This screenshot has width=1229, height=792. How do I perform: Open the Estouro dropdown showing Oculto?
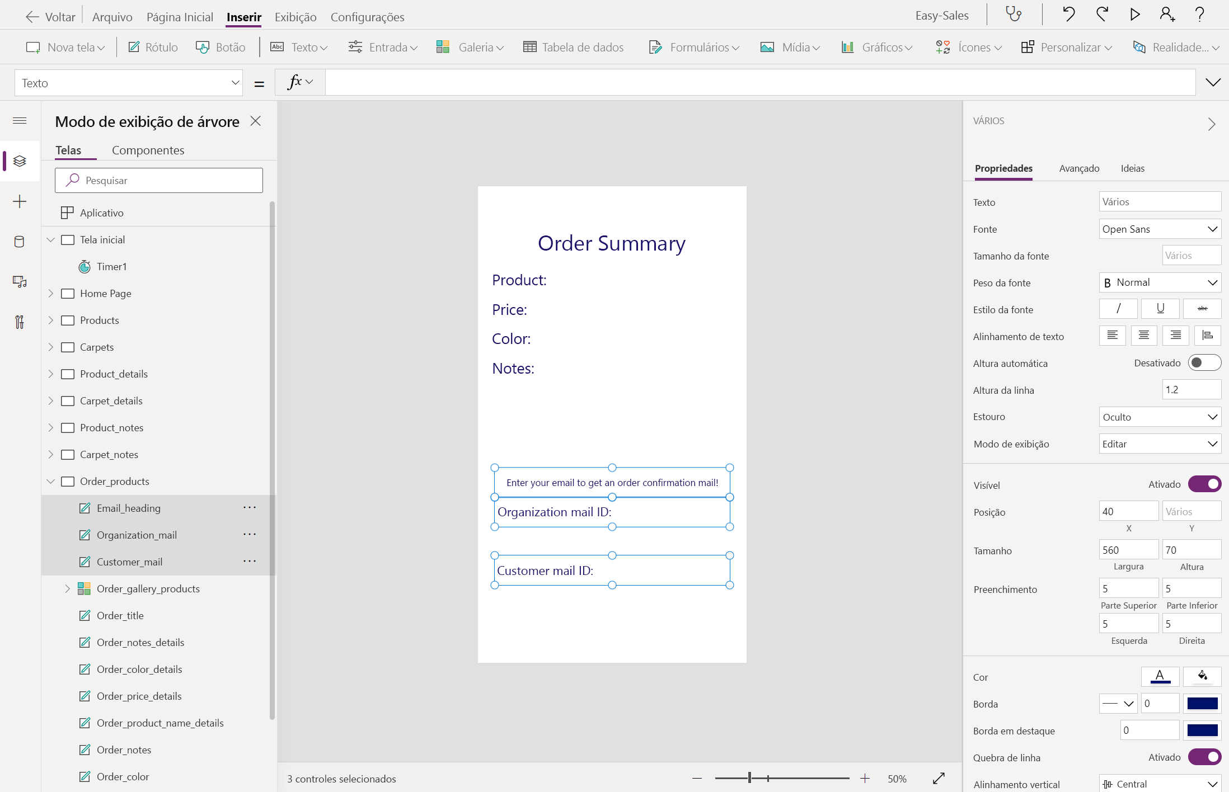coord(1160,417)
